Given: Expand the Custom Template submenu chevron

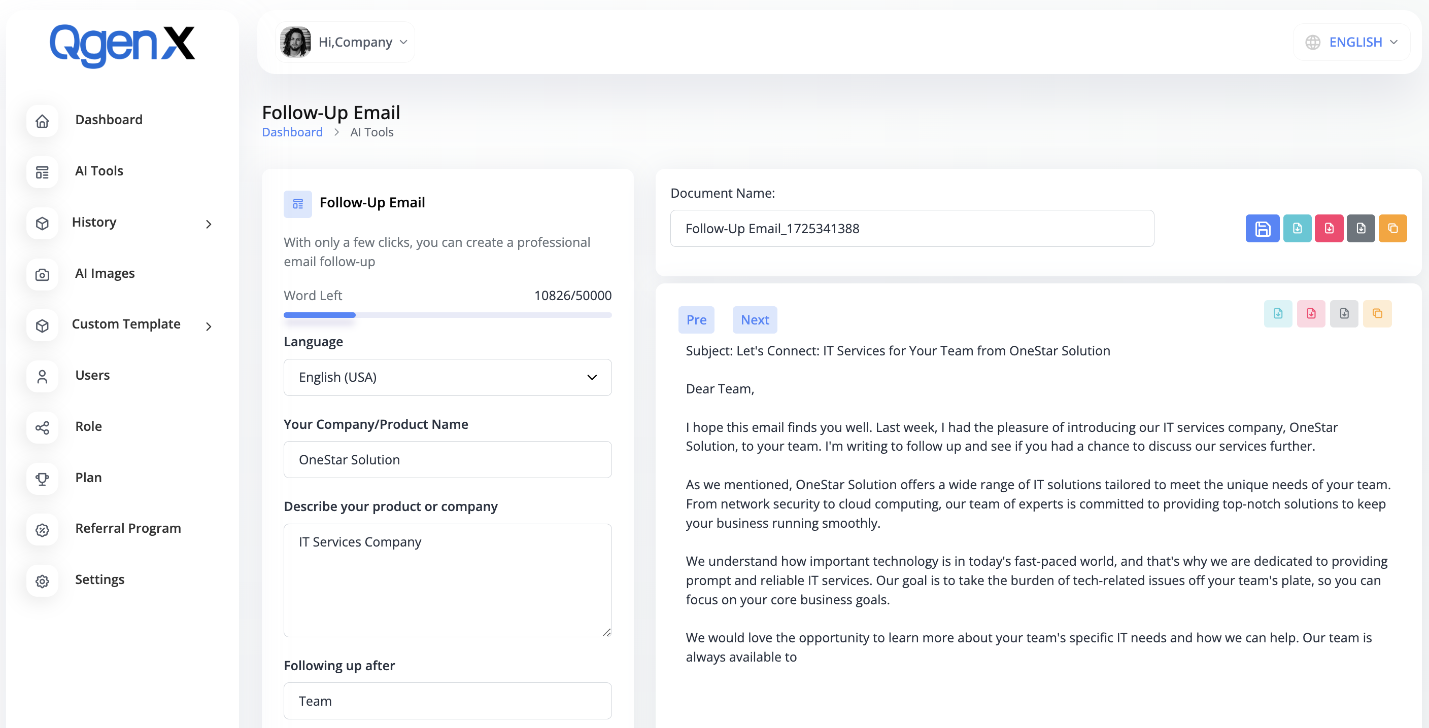Looking at the screenshot, I should pos(209,327).
